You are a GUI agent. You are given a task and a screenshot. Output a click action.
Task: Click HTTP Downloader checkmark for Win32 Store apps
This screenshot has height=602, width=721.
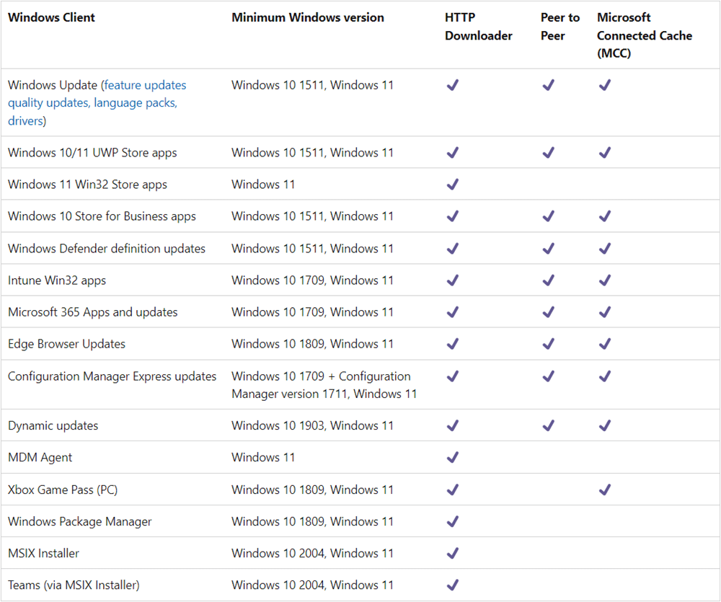[x=453, y=185]
